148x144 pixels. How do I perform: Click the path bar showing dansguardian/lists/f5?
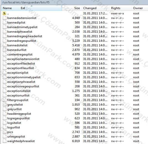tap(26, 2)
